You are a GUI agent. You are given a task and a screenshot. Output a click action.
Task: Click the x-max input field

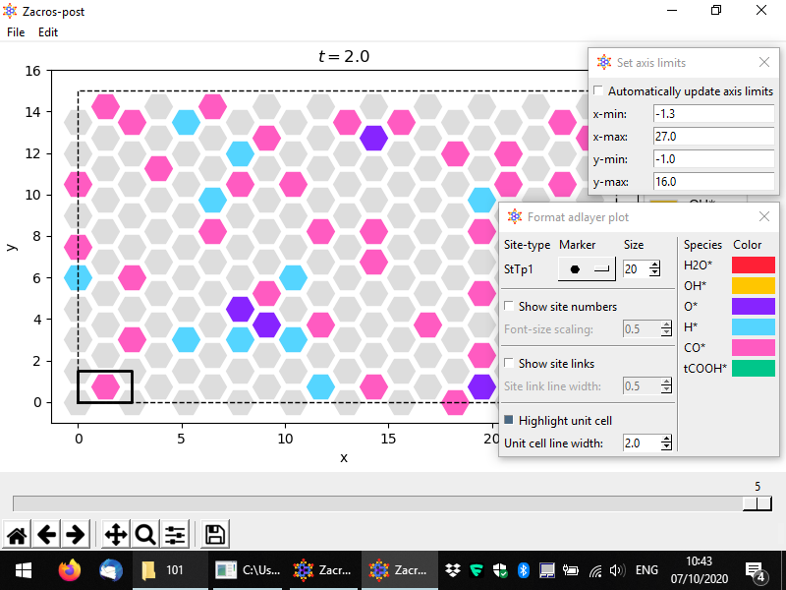coord(712,137)
